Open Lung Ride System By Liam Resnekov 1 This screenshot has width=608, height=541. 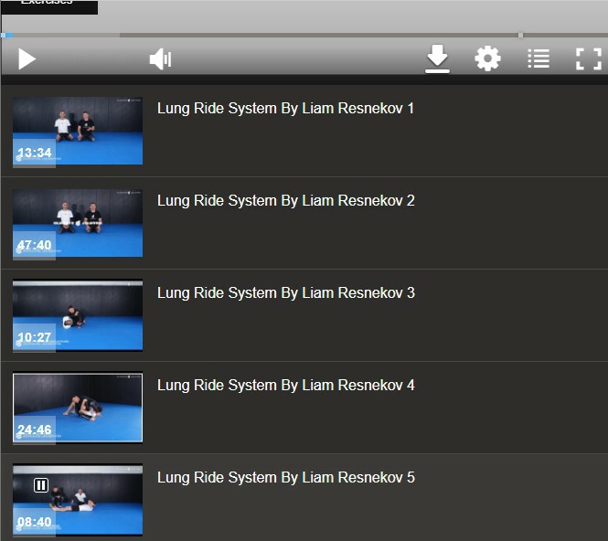285,109
